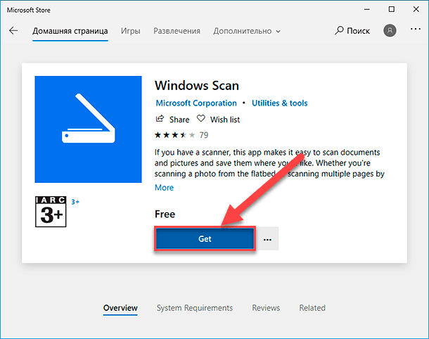Viewport: 429px width, 339px height.
Task: Switch to System Requirements tab
Action: pyautogui.click(x=195, y=308)
